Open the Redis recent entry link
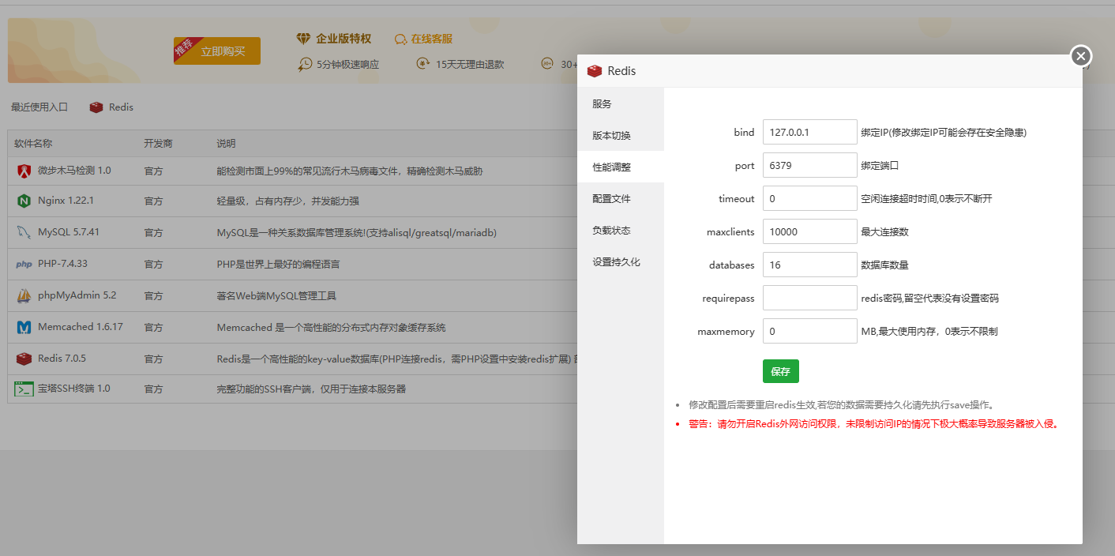Screen dimensions: 1115x556 [x=121, y=107]
